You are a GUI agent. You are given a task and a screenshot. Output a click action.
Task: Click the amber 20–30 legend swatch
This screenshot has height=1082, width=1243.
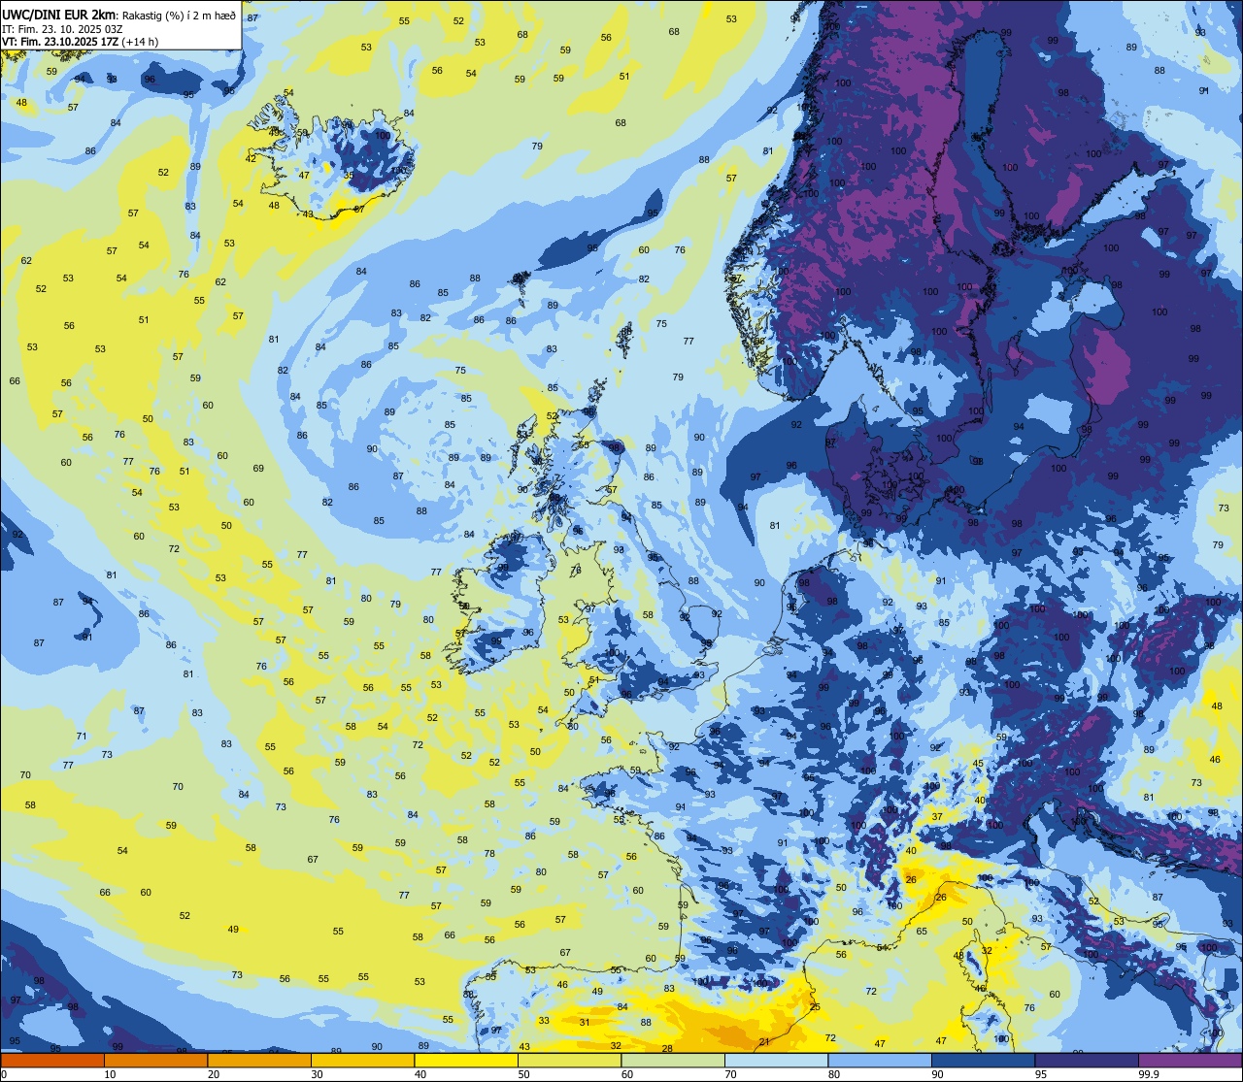click(x=259, y=1061)
